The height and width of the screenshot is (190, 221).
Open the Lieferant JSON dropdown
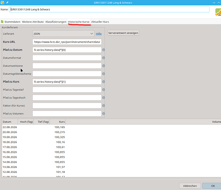pos(63,34)
